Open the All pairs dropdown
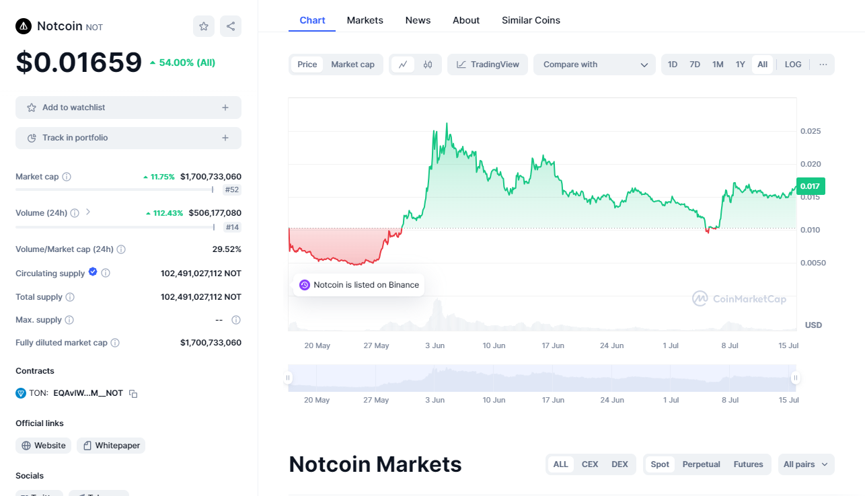The width and height of the screenshot is (865, 496). (x=806, y=464)
